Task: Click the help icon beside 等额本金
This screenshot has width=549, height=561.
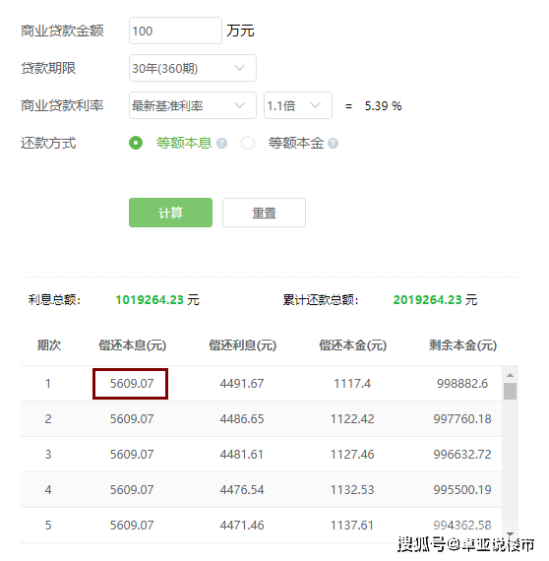Action: (x=333, y=144)
